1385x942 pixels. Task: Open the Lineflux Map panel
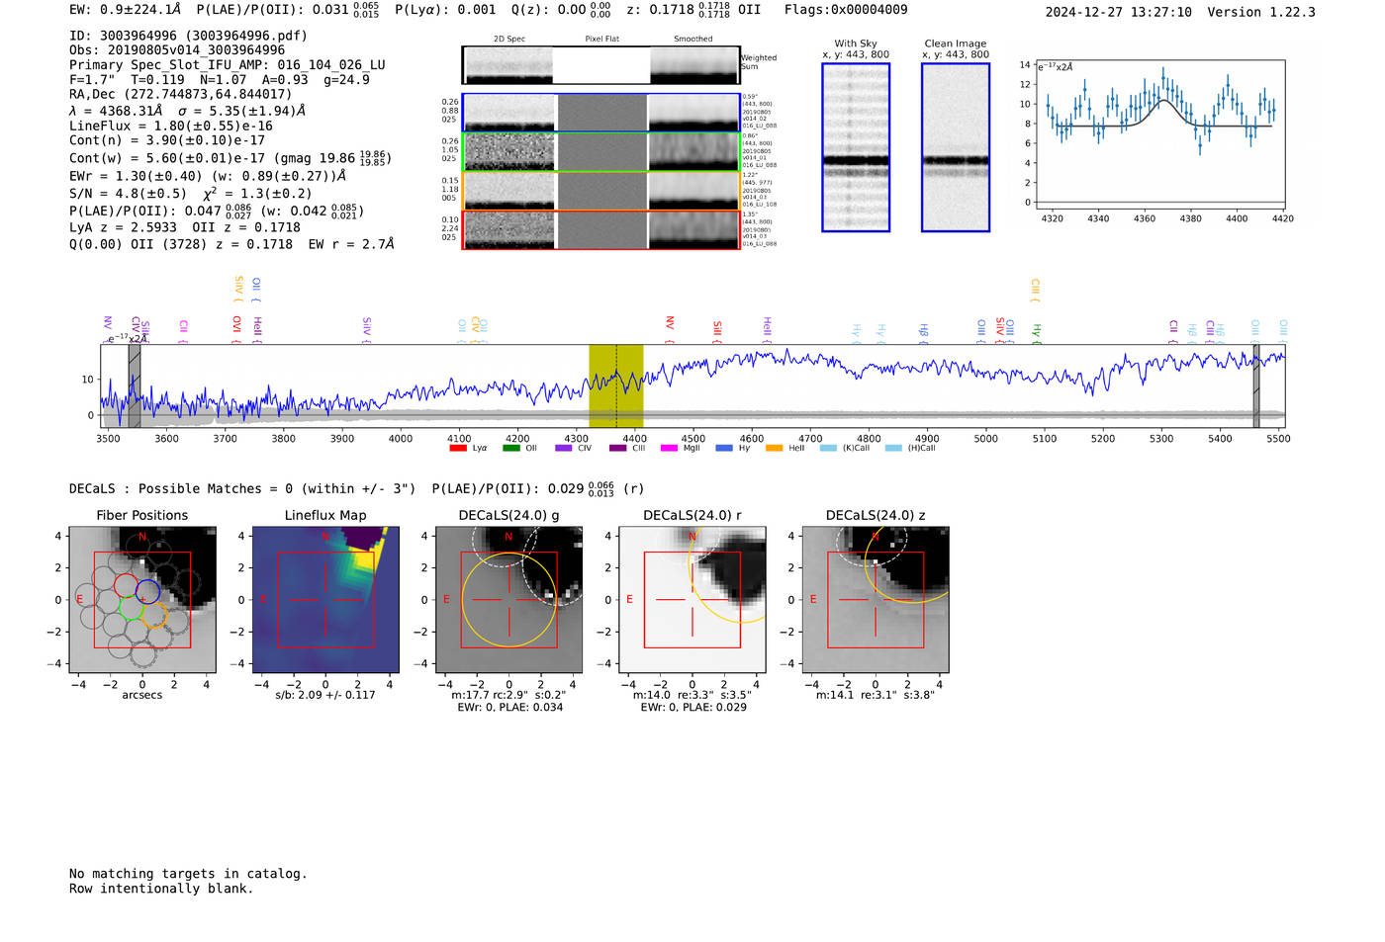click(325, 600)
